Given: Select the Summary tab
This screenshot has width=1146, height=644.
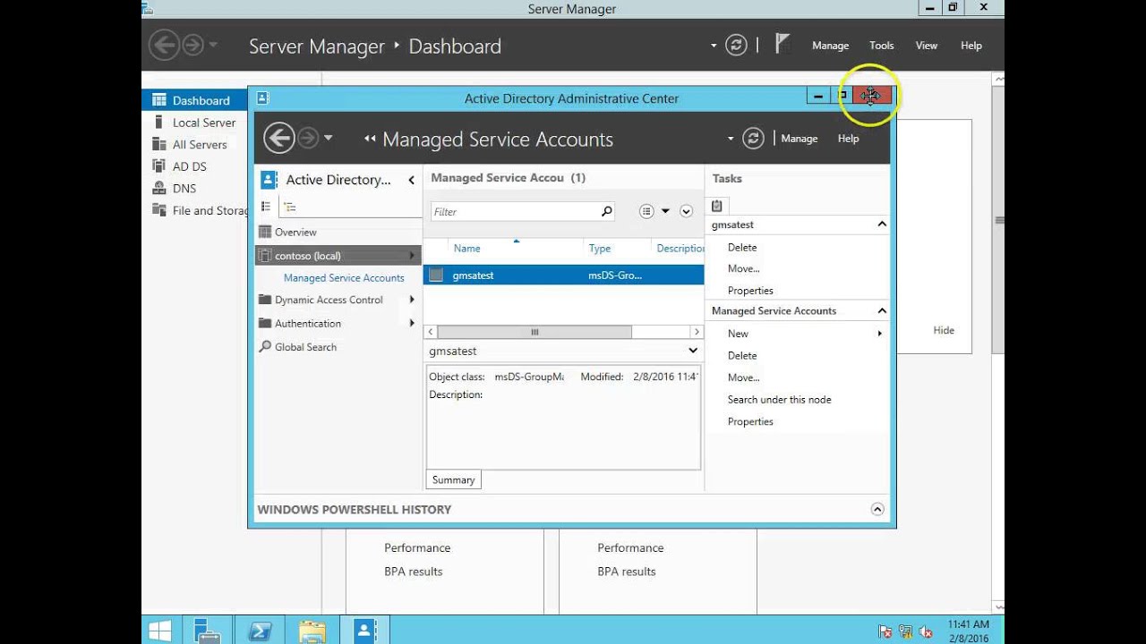Looking at the screenshot, I should (x=453, y=480).
